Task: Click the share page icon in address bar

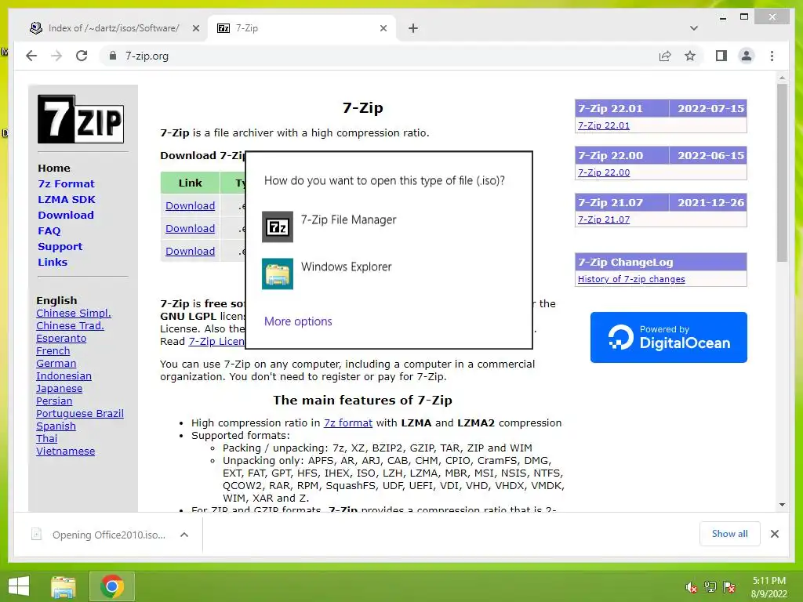Action: click(x=665, y=56)
